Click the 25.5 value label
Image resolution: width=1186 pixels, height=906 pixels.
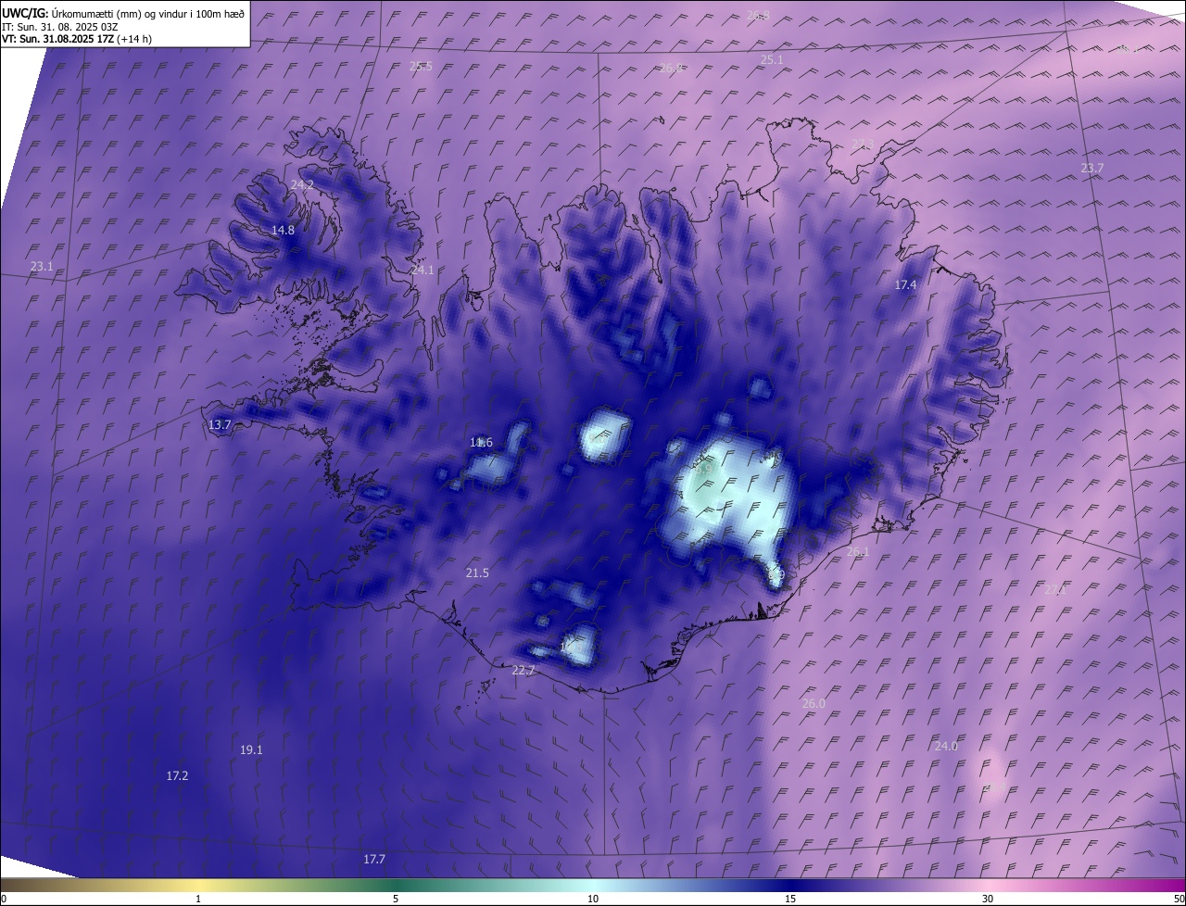coord(421,66)
